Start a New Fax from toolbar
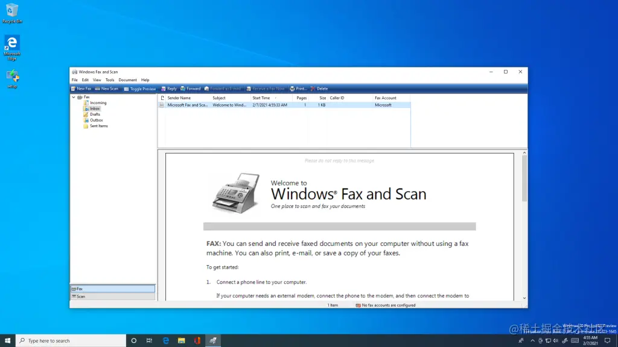Viewport: 618px width, 347px height. point(81,89)
